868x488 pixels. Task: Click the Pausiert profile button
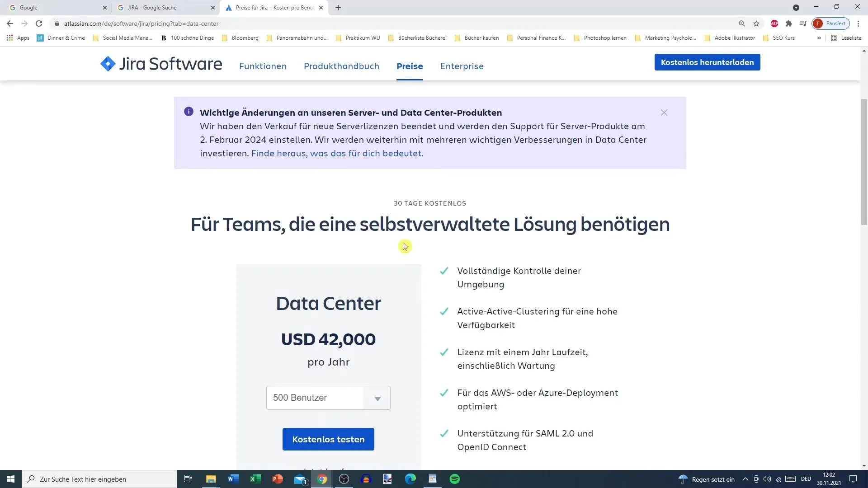click(x=831, y=23)
